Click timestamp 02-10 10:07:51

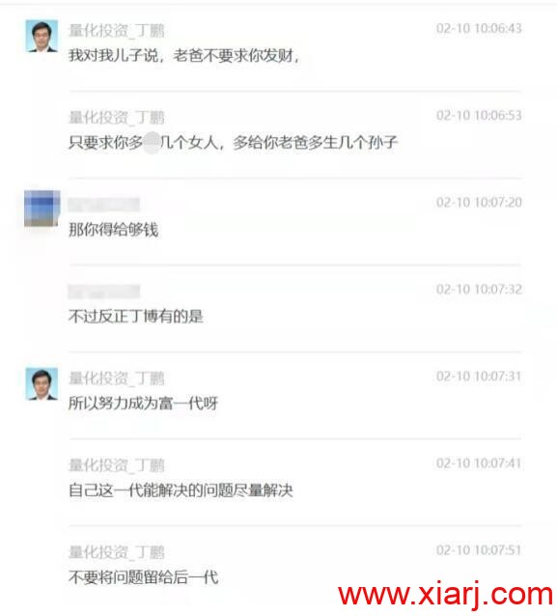(x=479, y=550)
